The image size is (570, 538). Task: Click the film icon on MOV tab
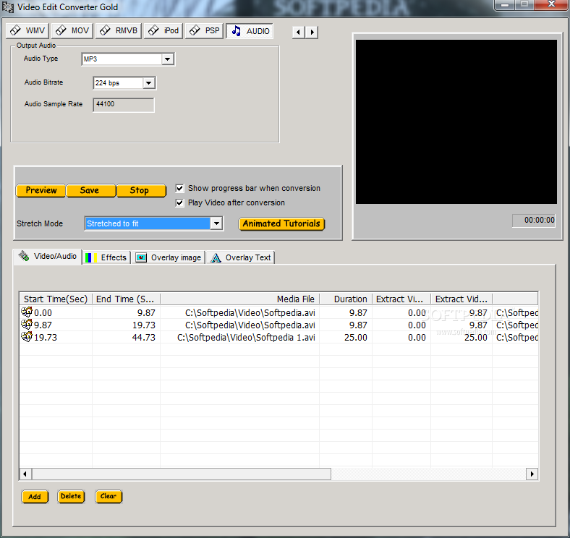pos(61,30)
